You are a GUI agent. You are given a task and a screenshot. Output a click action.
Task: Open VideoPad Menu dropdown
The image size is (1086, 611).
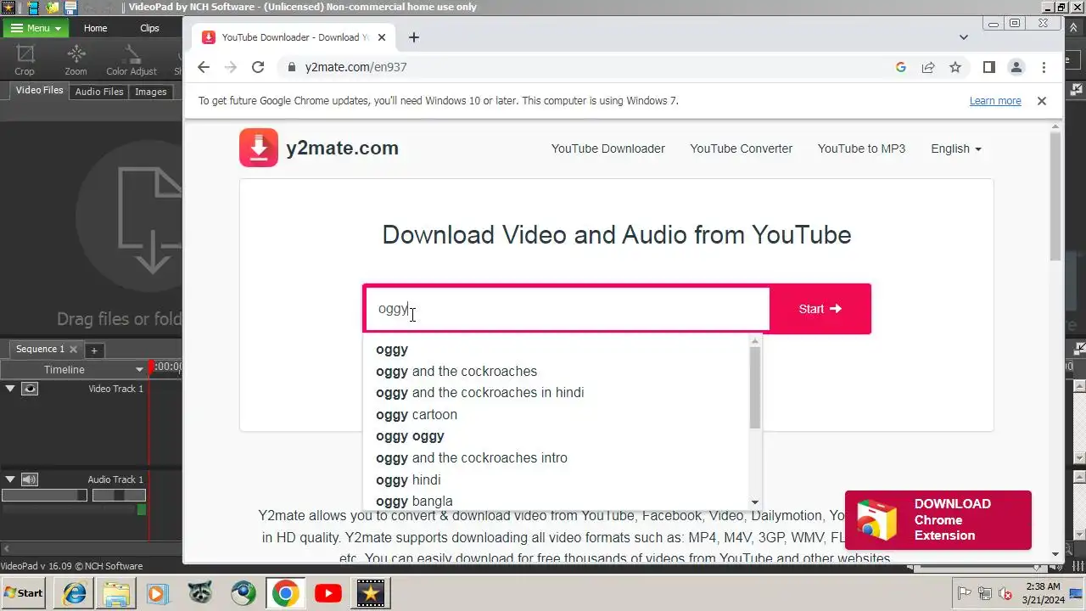click(36, 28)
